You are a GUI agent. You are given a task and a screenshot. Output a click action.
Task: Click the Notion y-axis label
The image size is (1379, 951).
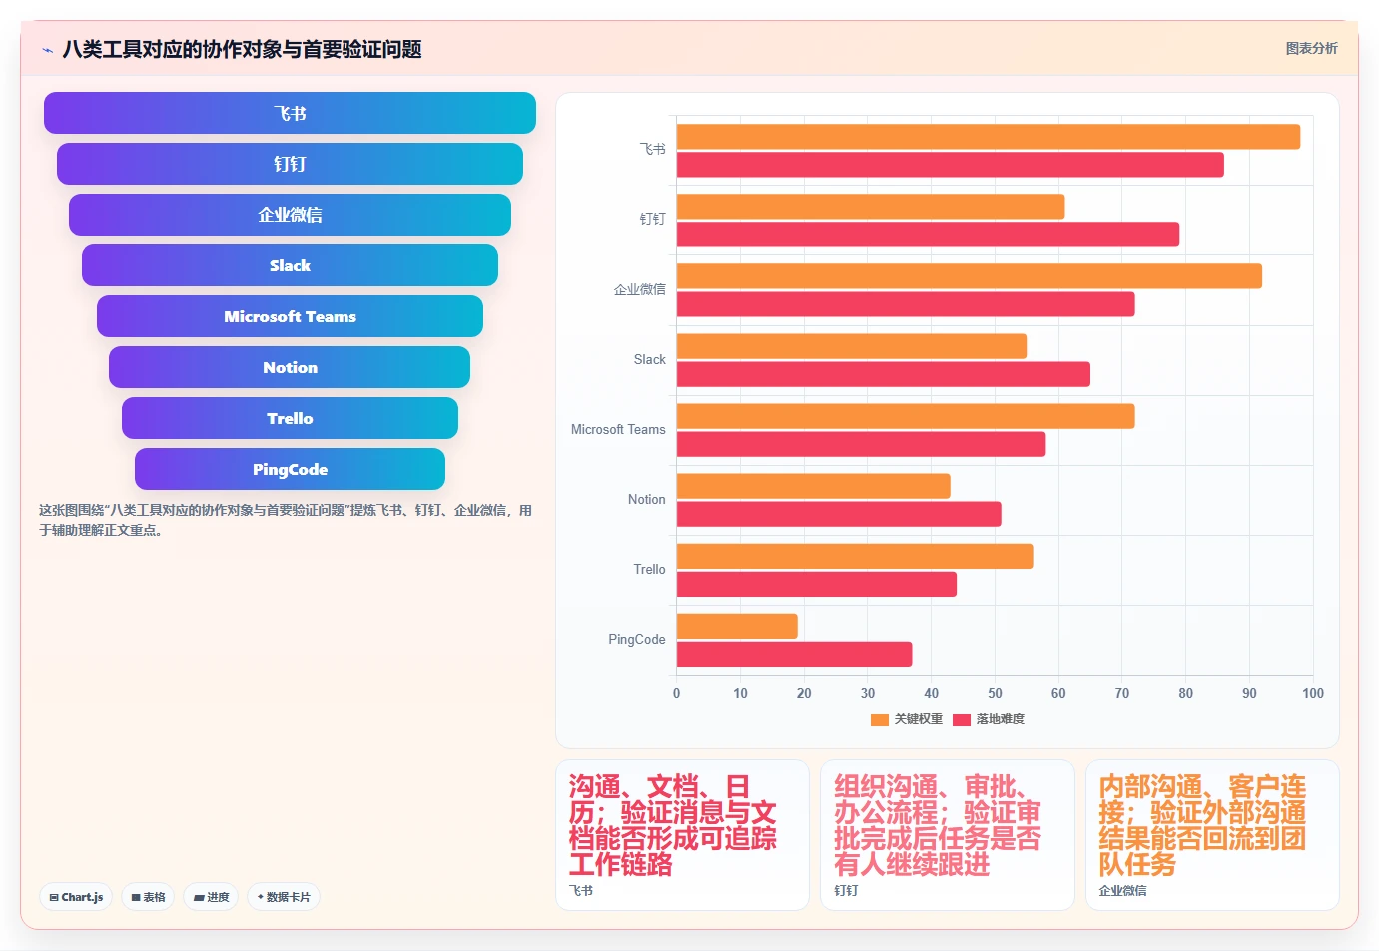pyautogui.click(x=647, y=499)
